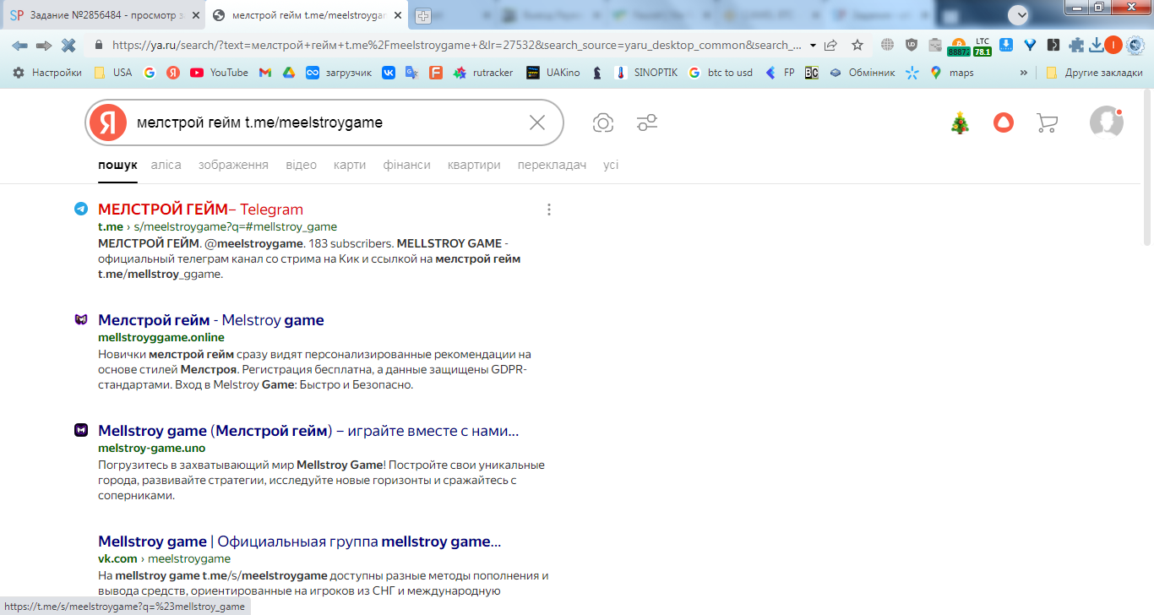Open the Настройки settings bookmark
The image size is (1154, 615).
tap(47, 73)
